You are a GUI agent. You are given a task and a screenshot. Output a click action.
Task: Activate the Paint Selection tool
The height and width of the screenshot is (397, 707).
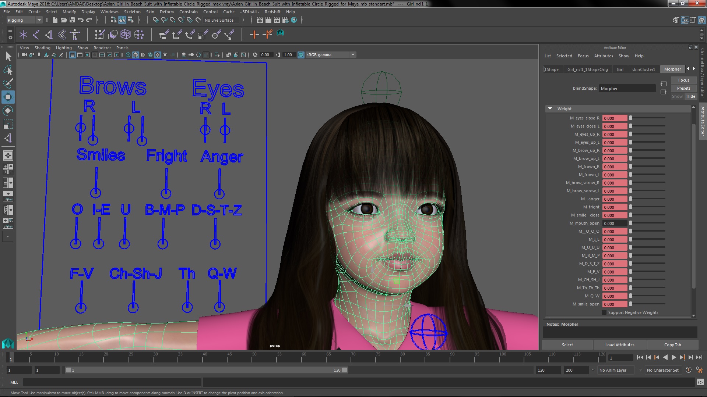pyautogui.click(x=8, y=83)
